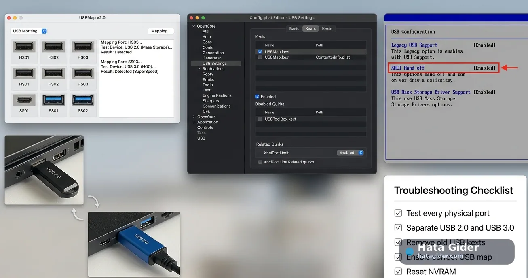Click the Path column header in Disabled Quirks
Screen dimensions: 528x278
(x=319, y=112)
